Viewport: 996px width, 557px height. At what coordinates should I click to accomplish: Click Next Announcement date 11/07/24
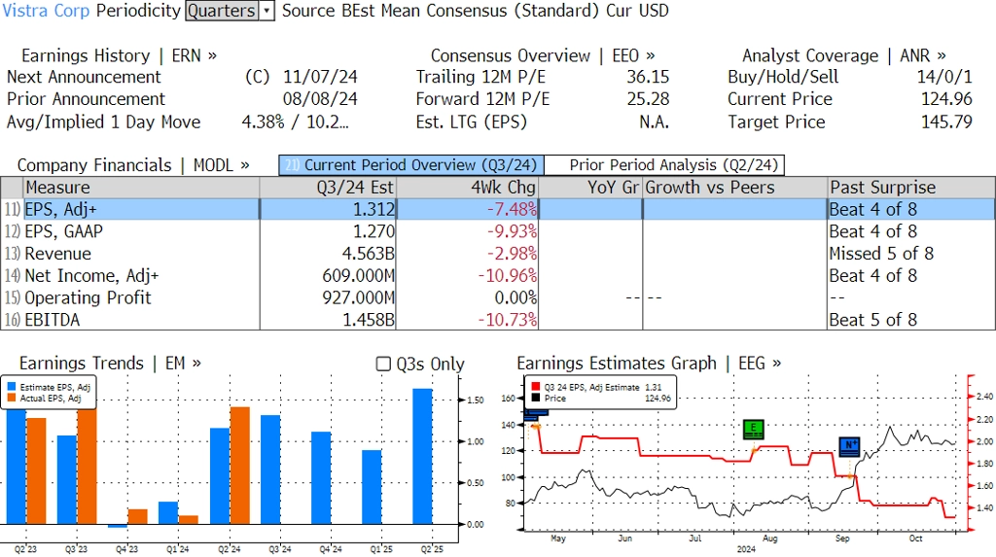[x=320, y=77]
